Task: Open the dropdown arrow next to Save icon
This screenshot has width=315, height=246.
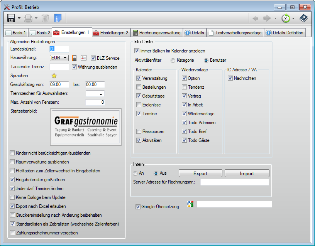Action: 19,18
